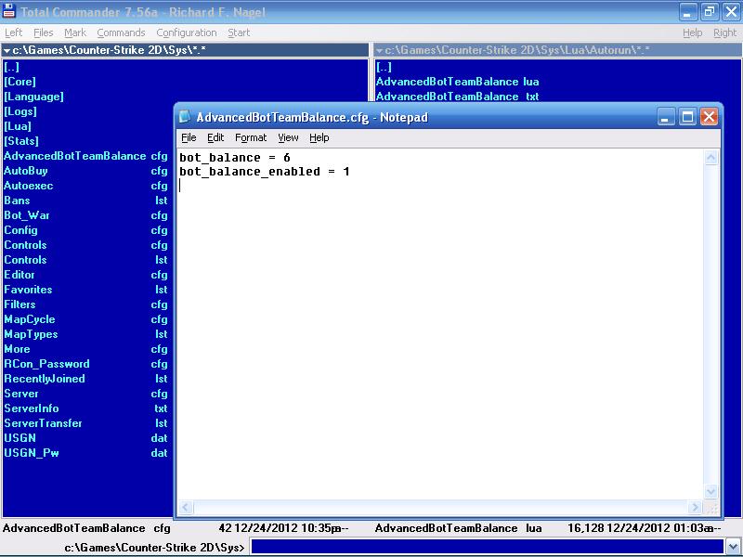Minimize the Notepad window
The width and height of the screenshot is (743, 557).
click(665, 117)
